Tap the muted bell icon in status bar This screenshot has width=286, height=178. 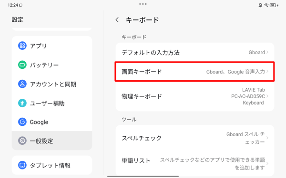click(260, 5)
